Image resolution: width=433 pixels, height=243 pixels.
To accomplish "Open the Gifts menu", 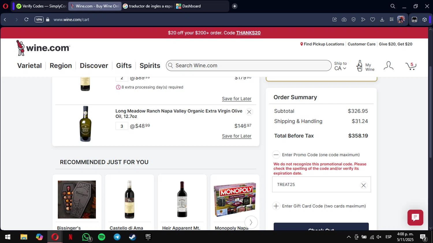I will point(124,66).
